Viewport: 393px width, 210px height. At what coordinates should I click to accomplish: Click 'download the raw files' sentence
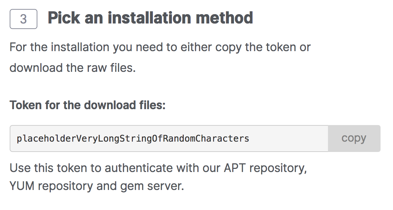click(x=73, y=68)
